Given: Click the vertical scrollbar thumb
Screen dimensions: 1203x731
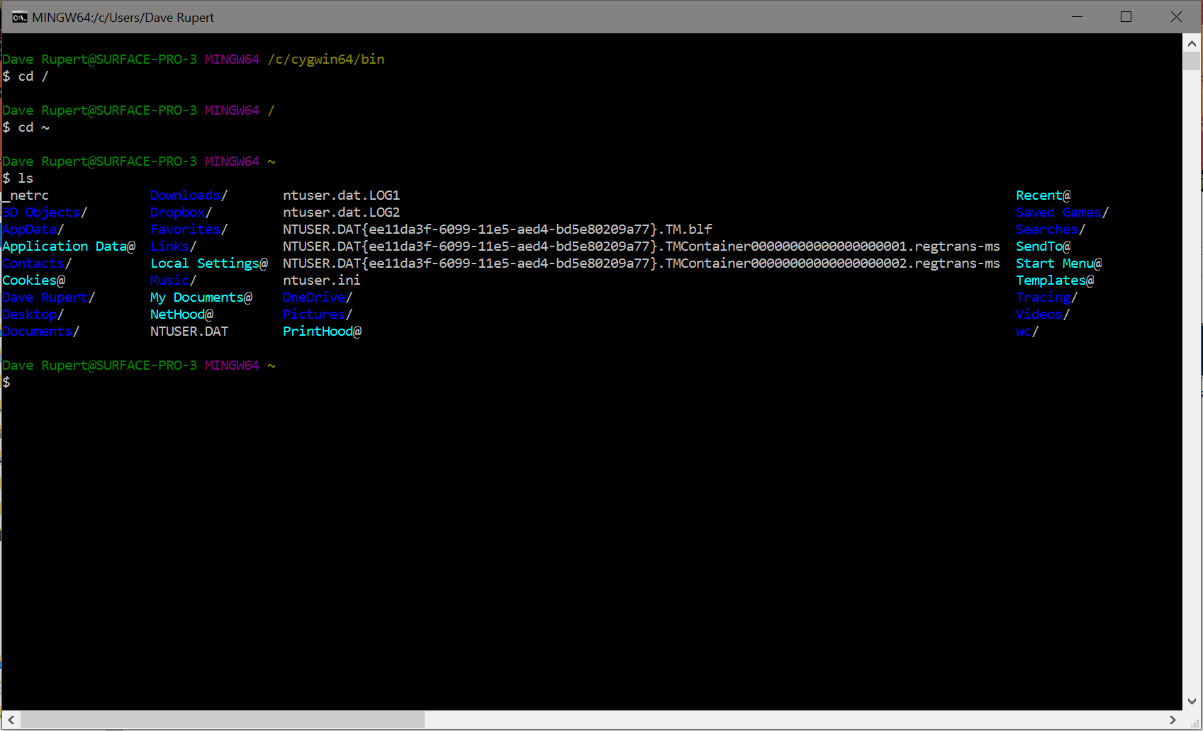Looking at the screenshot, I should pos(1192,61).
